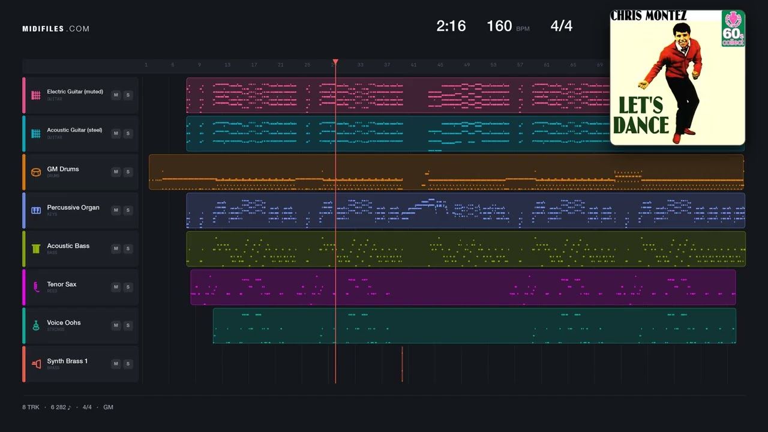Solo the Acoustic Guitar (steel) track
The height and width of the screenshot is (432, 768).
click(x=128, y=133)
